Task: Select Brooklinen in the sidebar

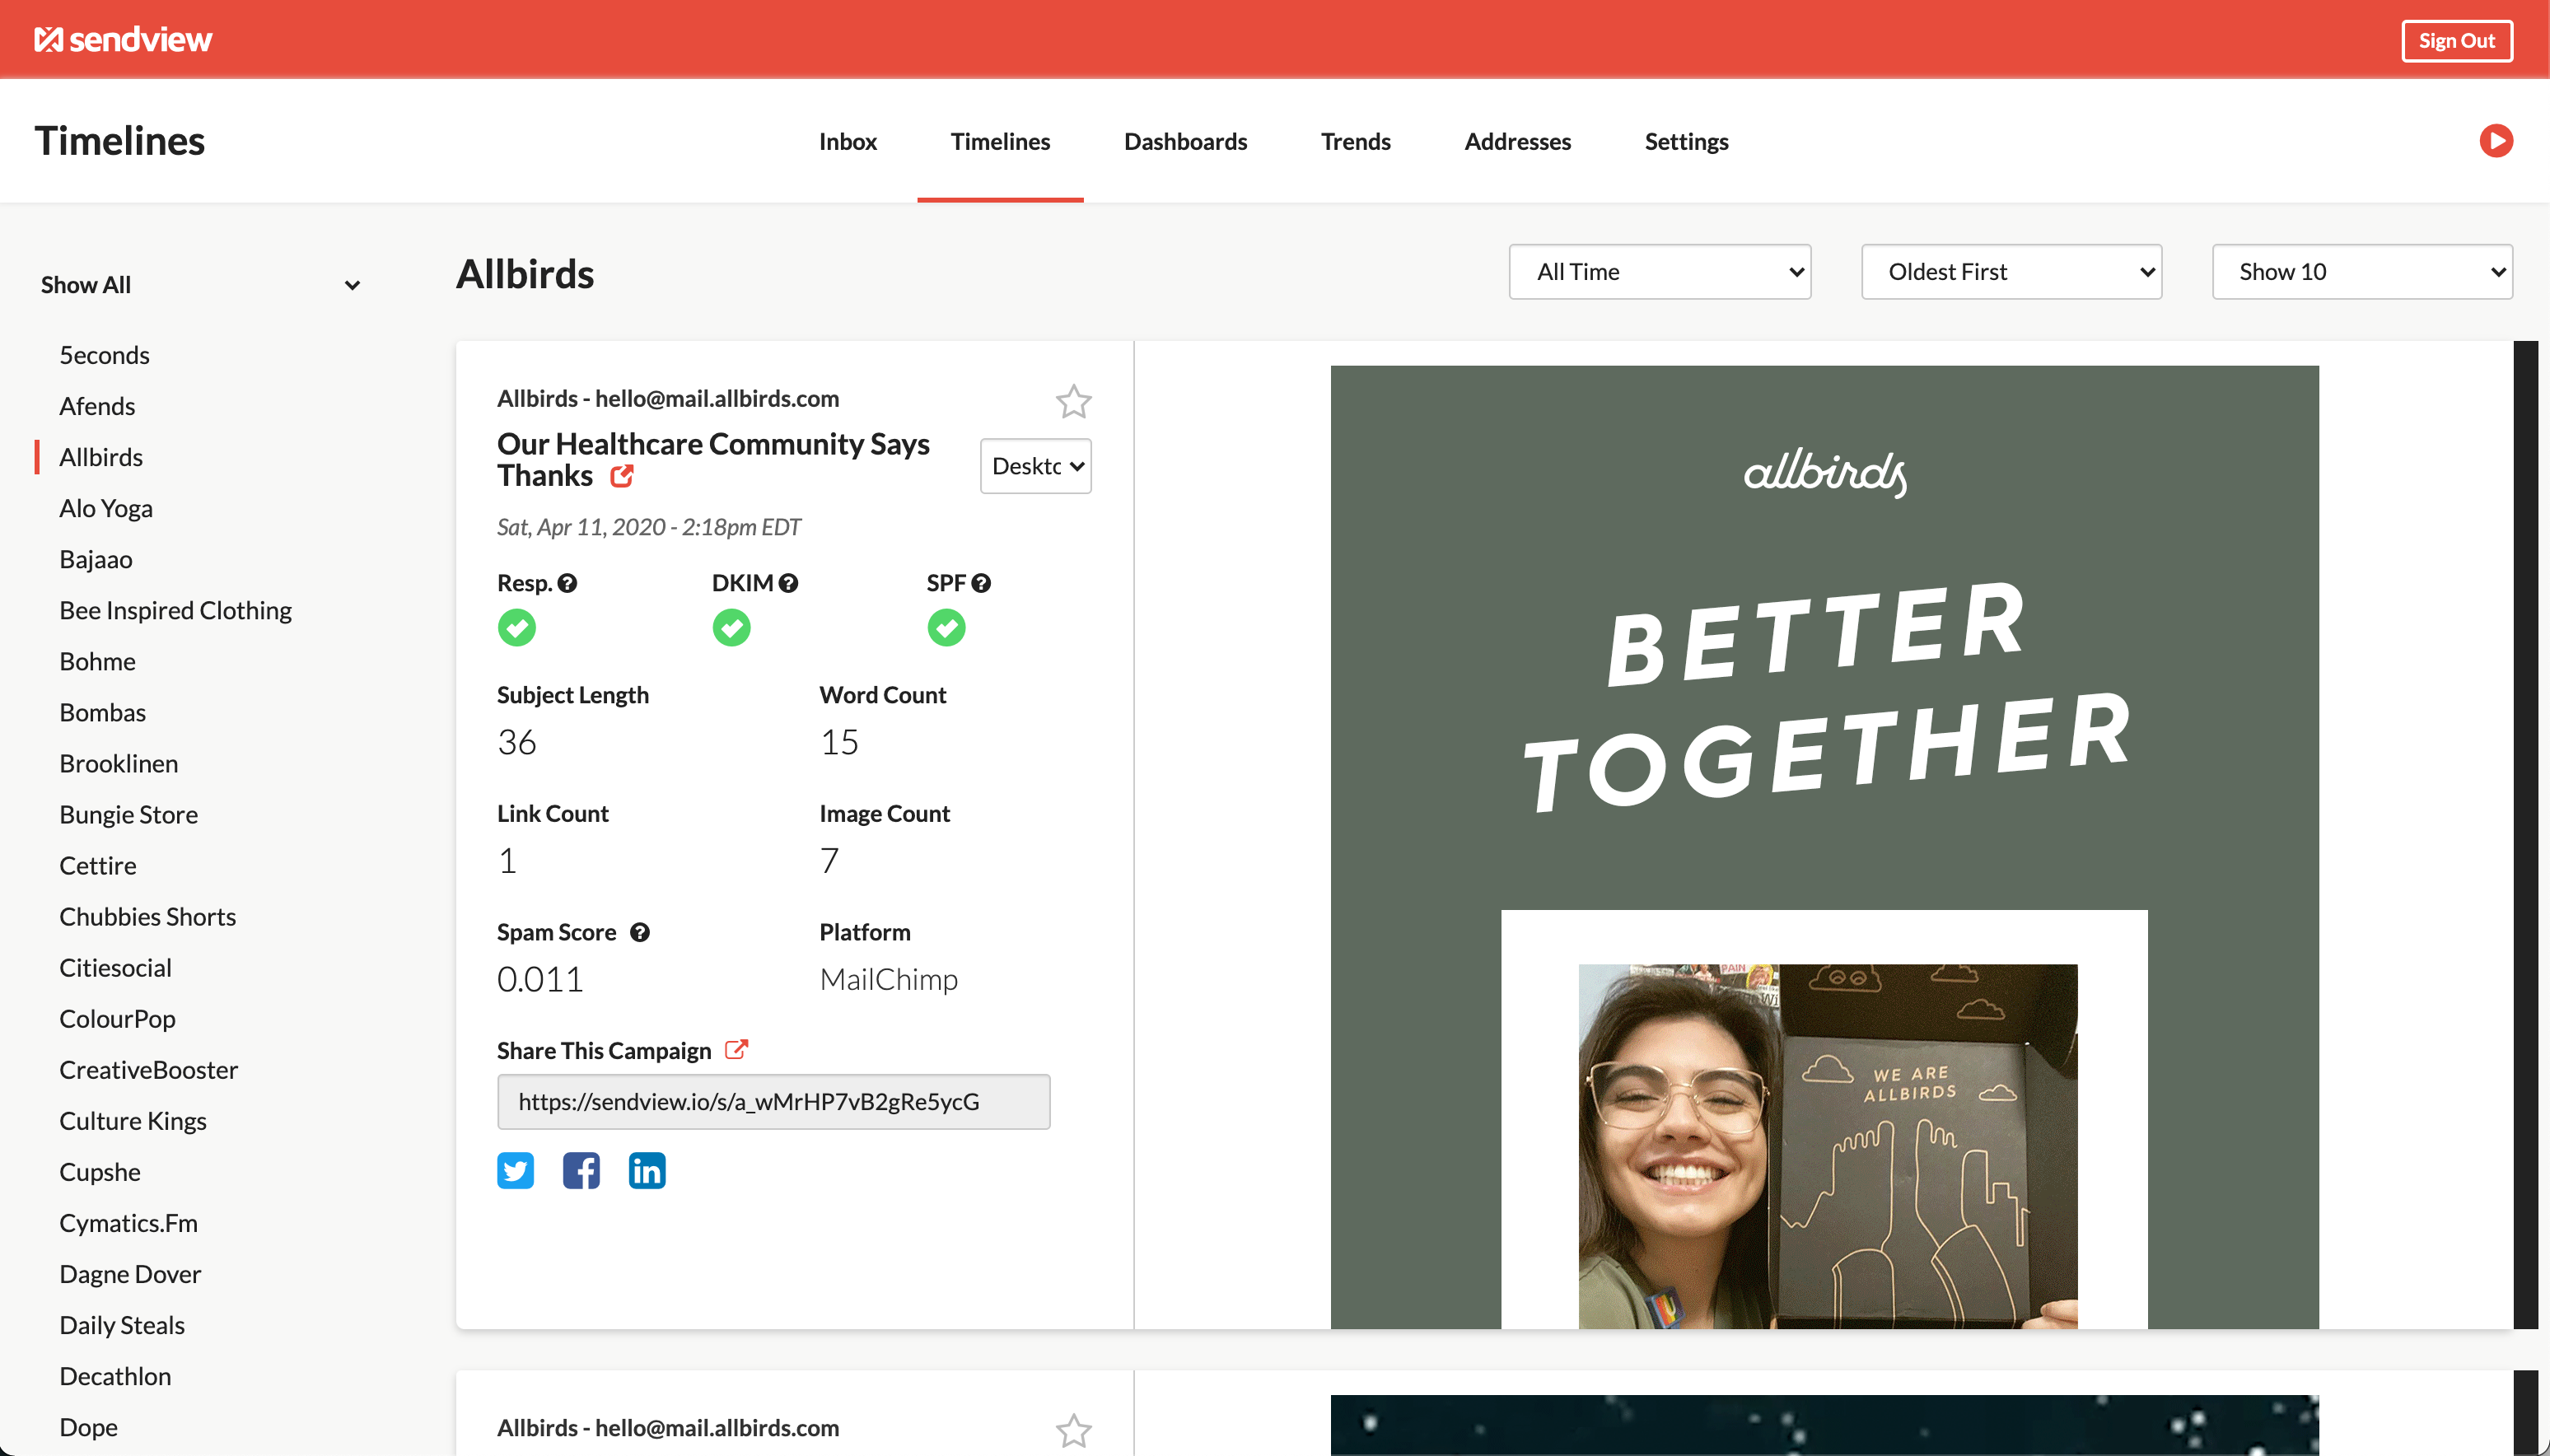Action: tap(118, 763)
